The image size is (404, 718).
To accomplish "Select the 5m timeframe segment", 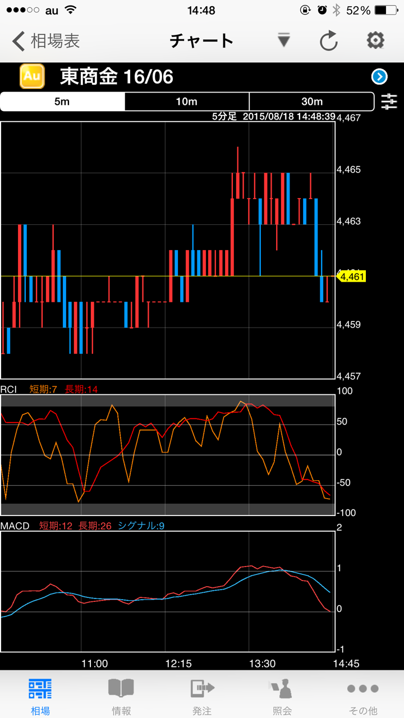I will tap(62, 102).
